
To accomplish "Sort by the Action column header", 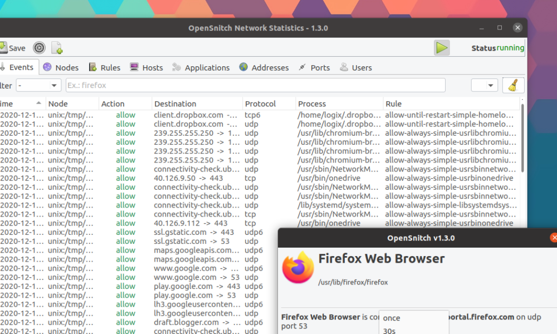I will click(125, 104).
